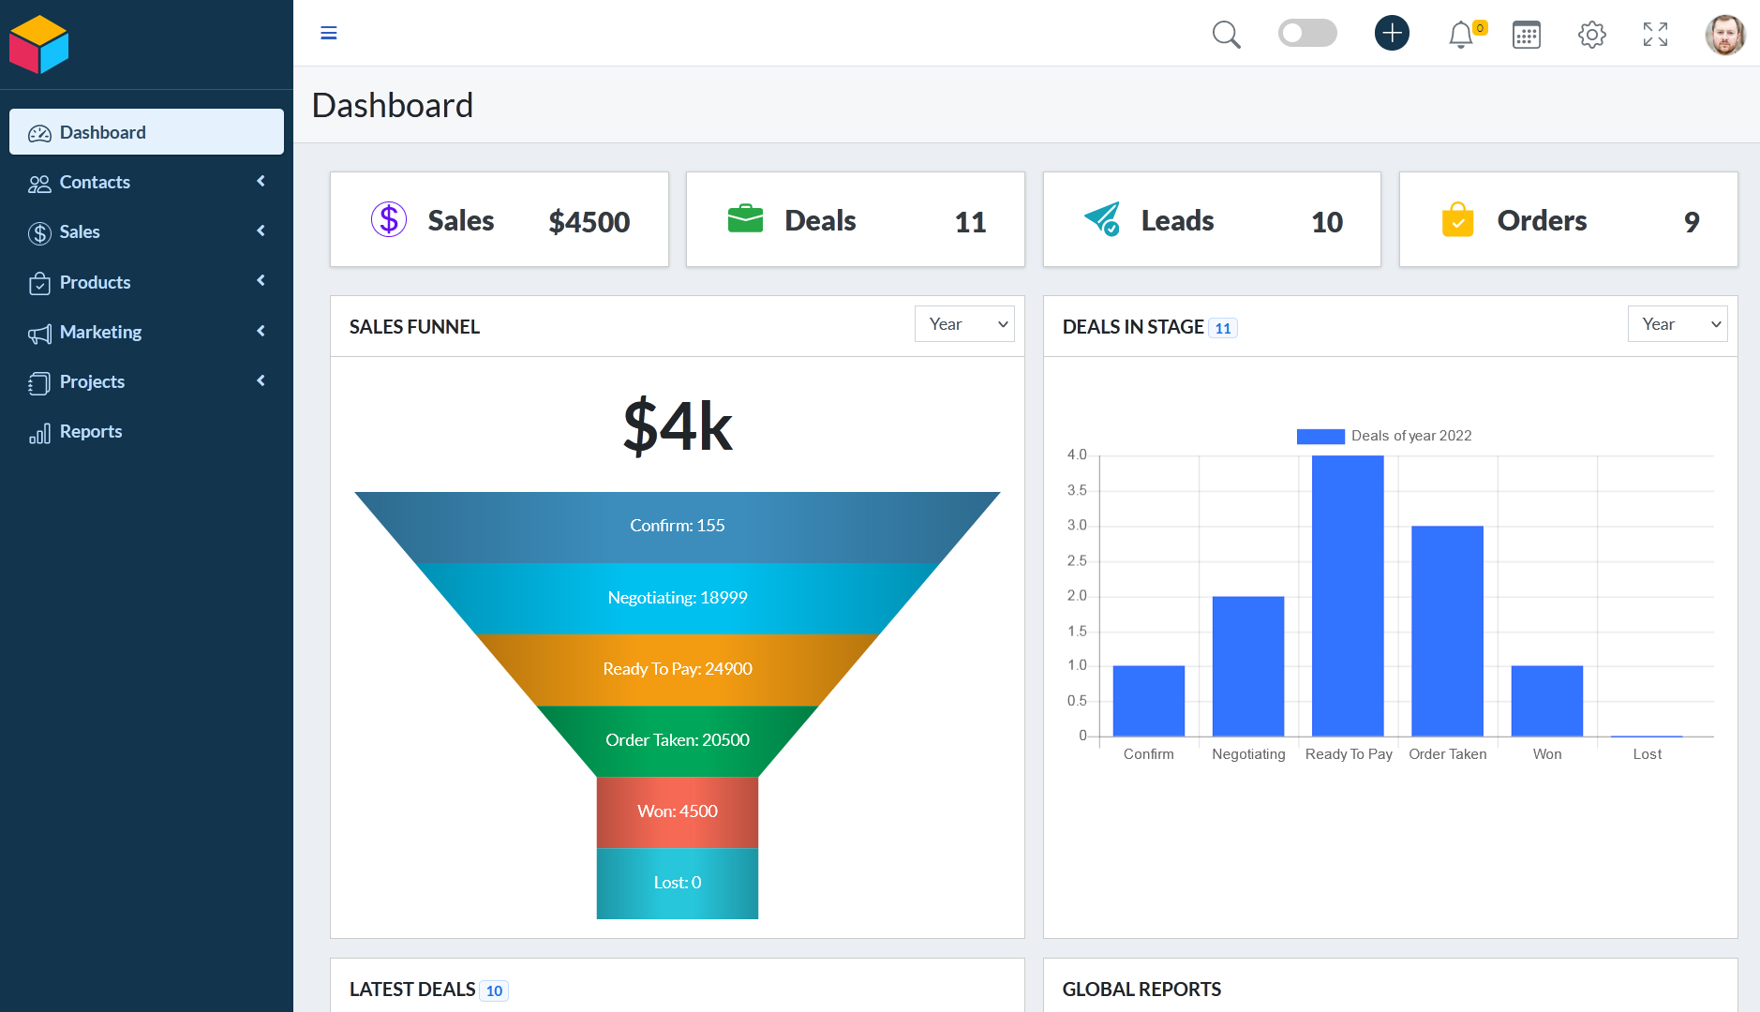
Task: Click the Latest Deals 10 badge
Action: coord(494,990)
